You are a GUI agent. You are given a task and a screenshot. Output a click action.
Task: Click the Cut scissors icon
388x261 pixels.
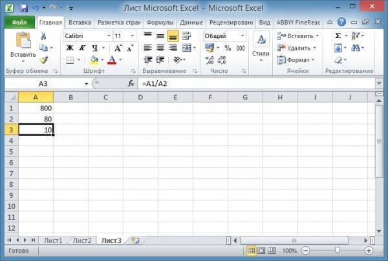(x=43, y=36)
